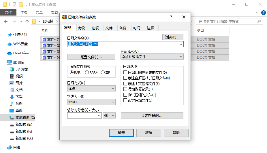Open WPS云盘 in the sidebar
This screenshot has width=267, height=153.
tap(17, 44)
